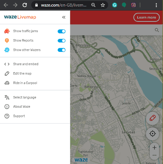
Task: Open Support
Action: coord(19,116)
